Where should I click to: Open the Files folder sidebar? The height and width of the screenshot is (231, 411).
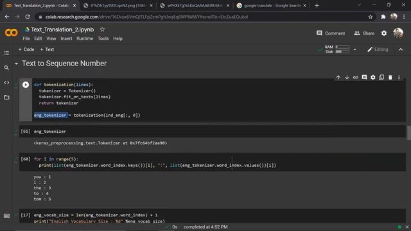[6, 98]
